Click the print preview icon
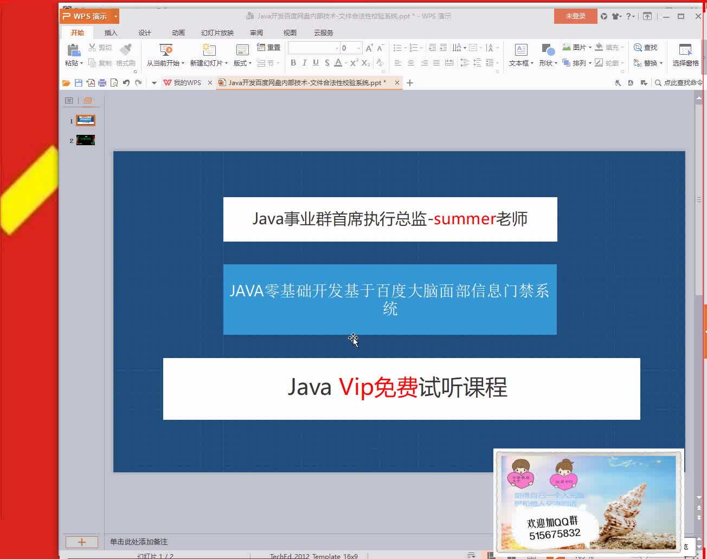The height and width of the screenshot is (559, 707). pos(114,83)
